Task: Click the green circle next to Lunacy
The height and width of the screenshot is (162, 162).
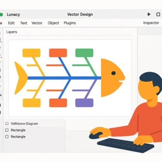Action: tap(1, 15)
